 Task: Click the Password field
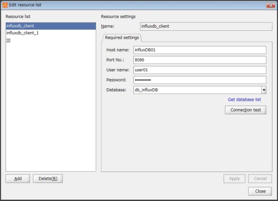200,80
